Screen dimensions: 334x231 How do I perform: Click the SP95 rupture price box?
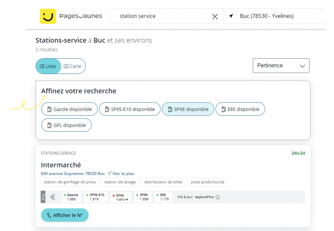pyautogui.click(x=121, y=197)
